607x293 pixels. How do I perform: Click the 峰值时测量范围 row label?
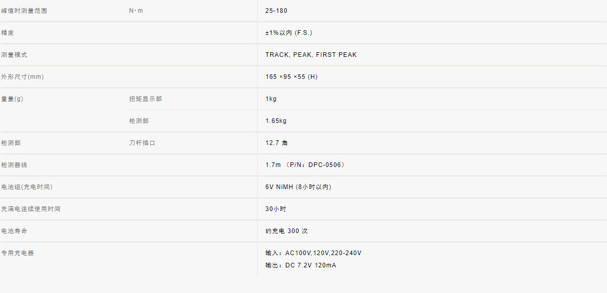(24, 11)
